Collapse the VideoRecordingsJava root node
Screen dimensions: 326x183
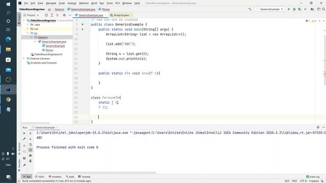pyautogui.click(x=24, y=20)
